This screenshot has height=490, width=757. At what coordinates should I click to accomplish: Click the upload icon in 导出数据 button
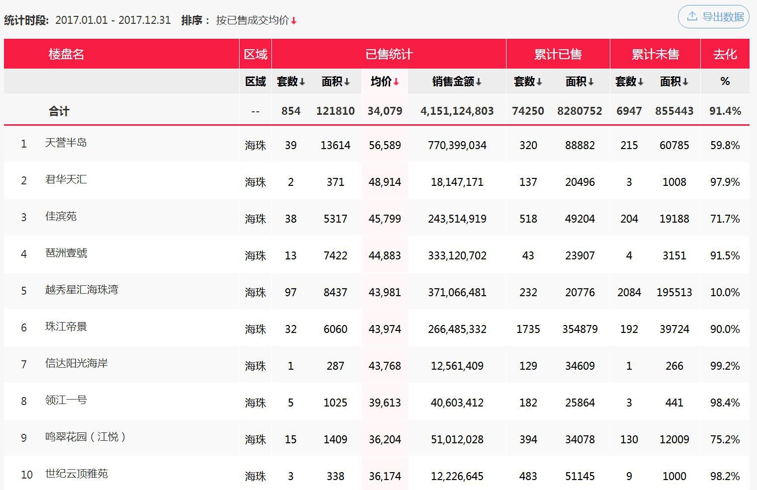[692, 16]
